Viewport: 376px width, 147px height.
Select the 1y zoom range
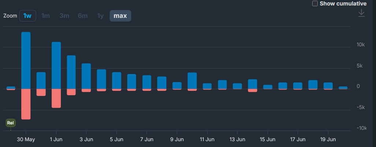tap(100, 16)
